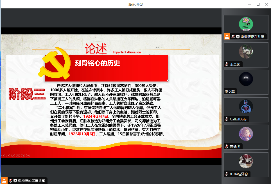The width and height of the screenshot is (271, 184).
Task: Click the orange host icon beside 李楷源正在共享
Action: (x=227, y=36)
